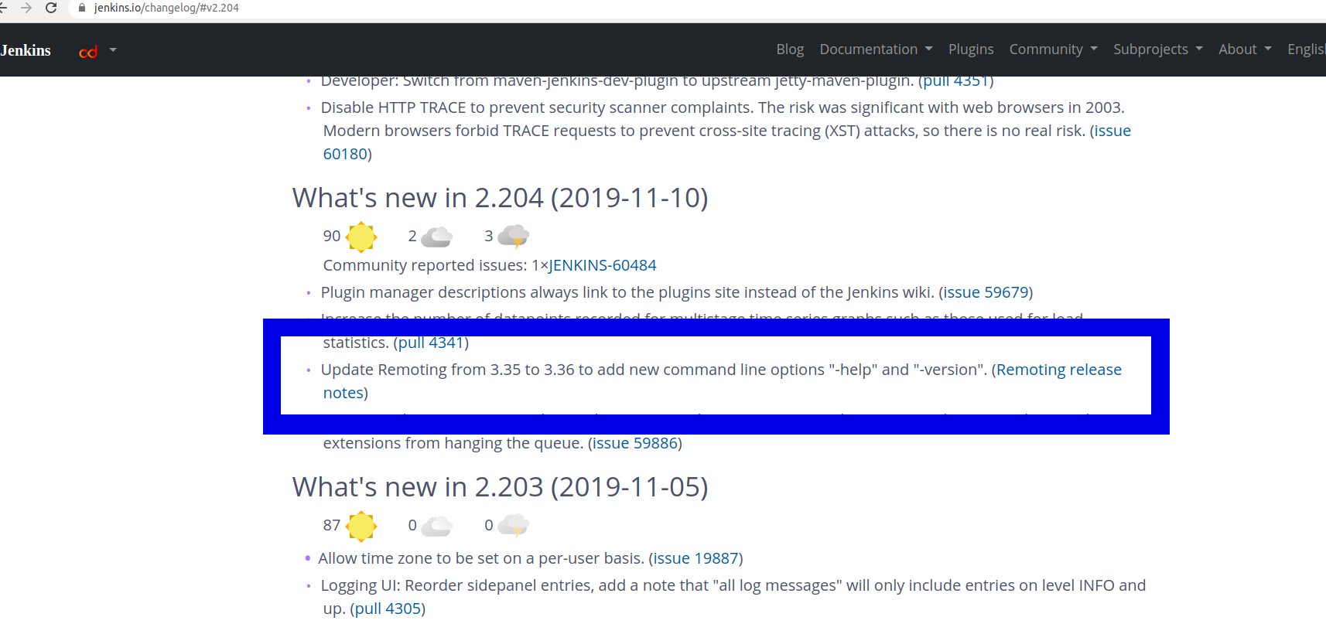Open the language dropdown next to English
Viewport: 1326px width, 624px height.
tap(1307, 49)
